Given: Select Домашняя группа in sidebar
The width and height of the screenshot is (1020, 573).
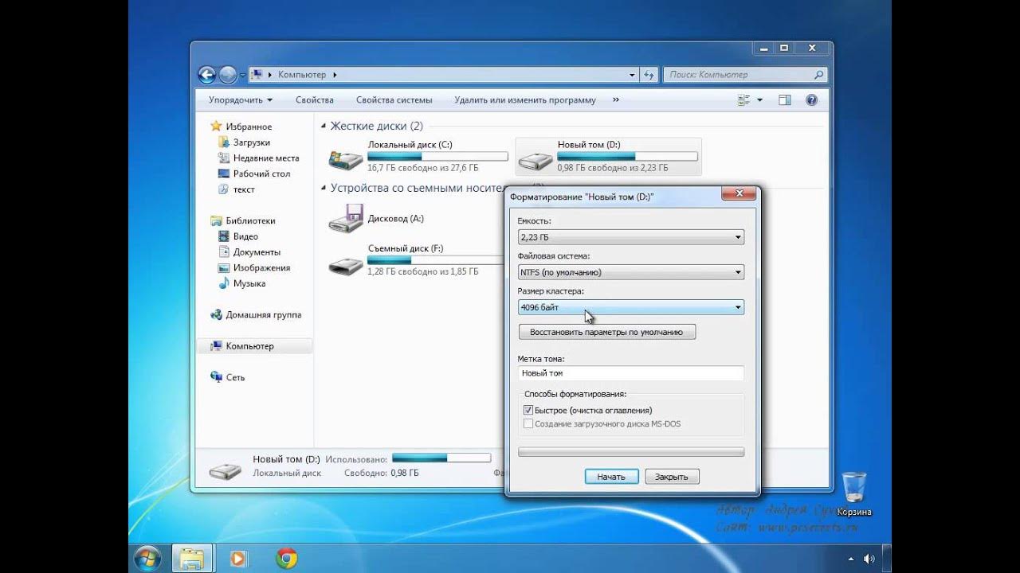Looking at the screenshot, I should [263, 315].
